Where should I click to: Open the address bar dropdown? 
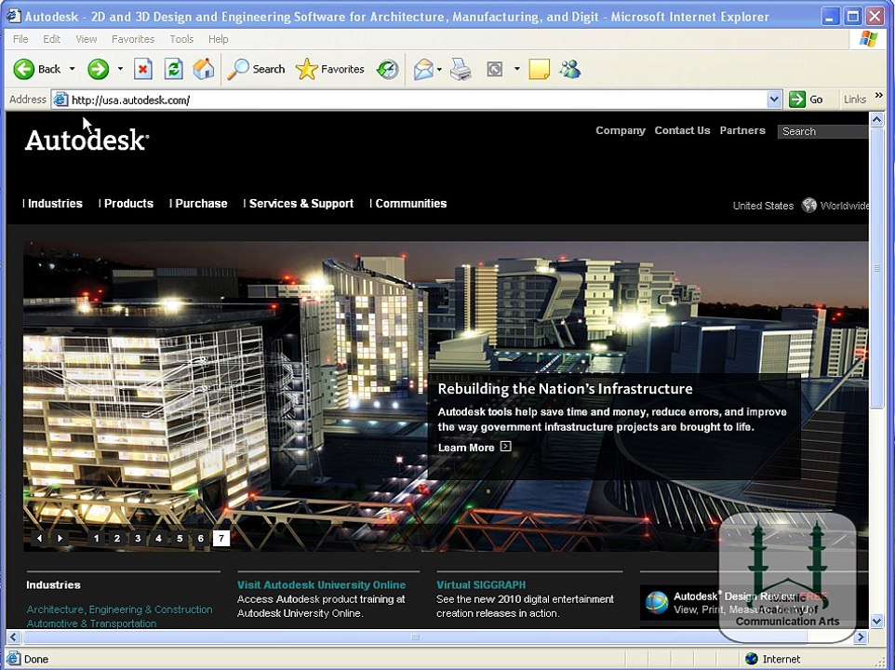[x=774, y=100]
